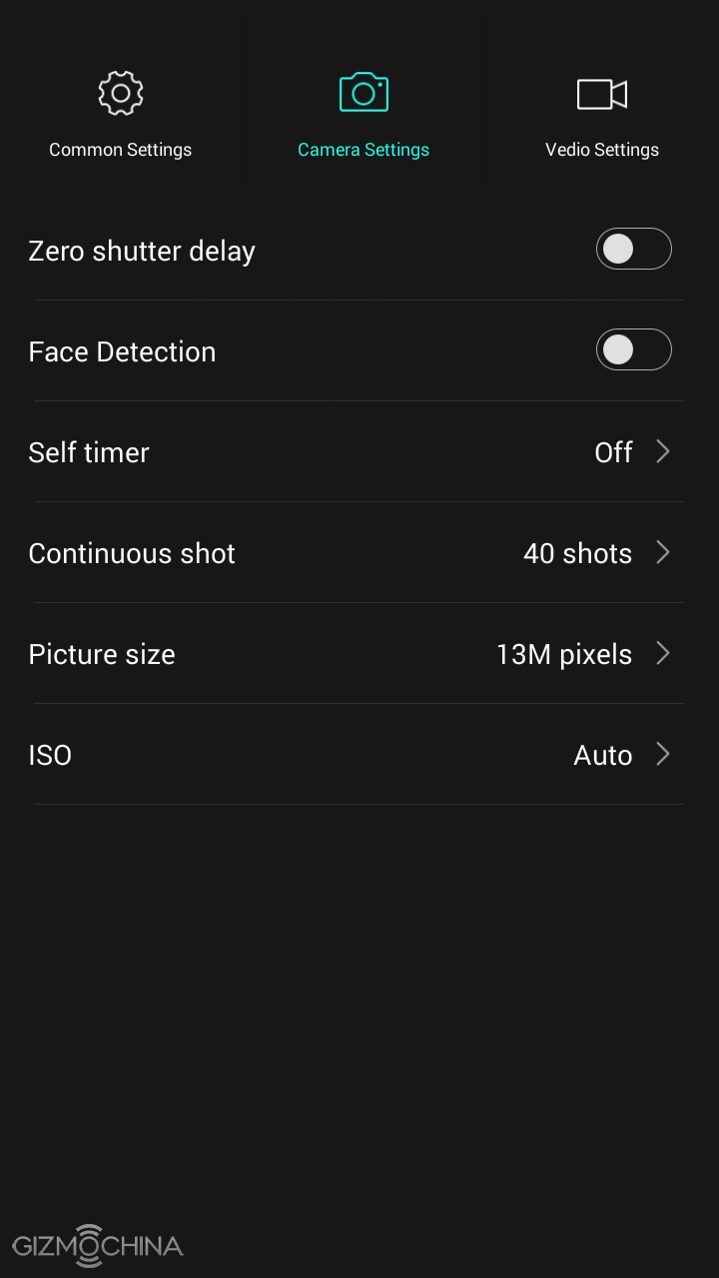Open Continuous shot chevron arrow
719x1278 pixels.
(662, 553)
